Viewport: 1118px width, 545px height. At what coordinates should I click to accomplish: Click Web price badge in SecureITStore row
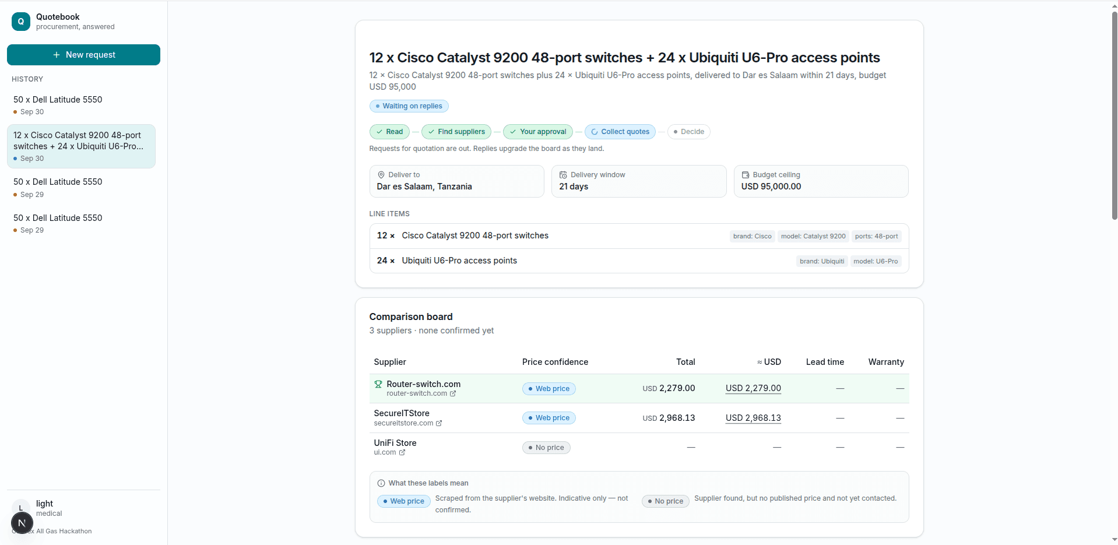[549, 418]
